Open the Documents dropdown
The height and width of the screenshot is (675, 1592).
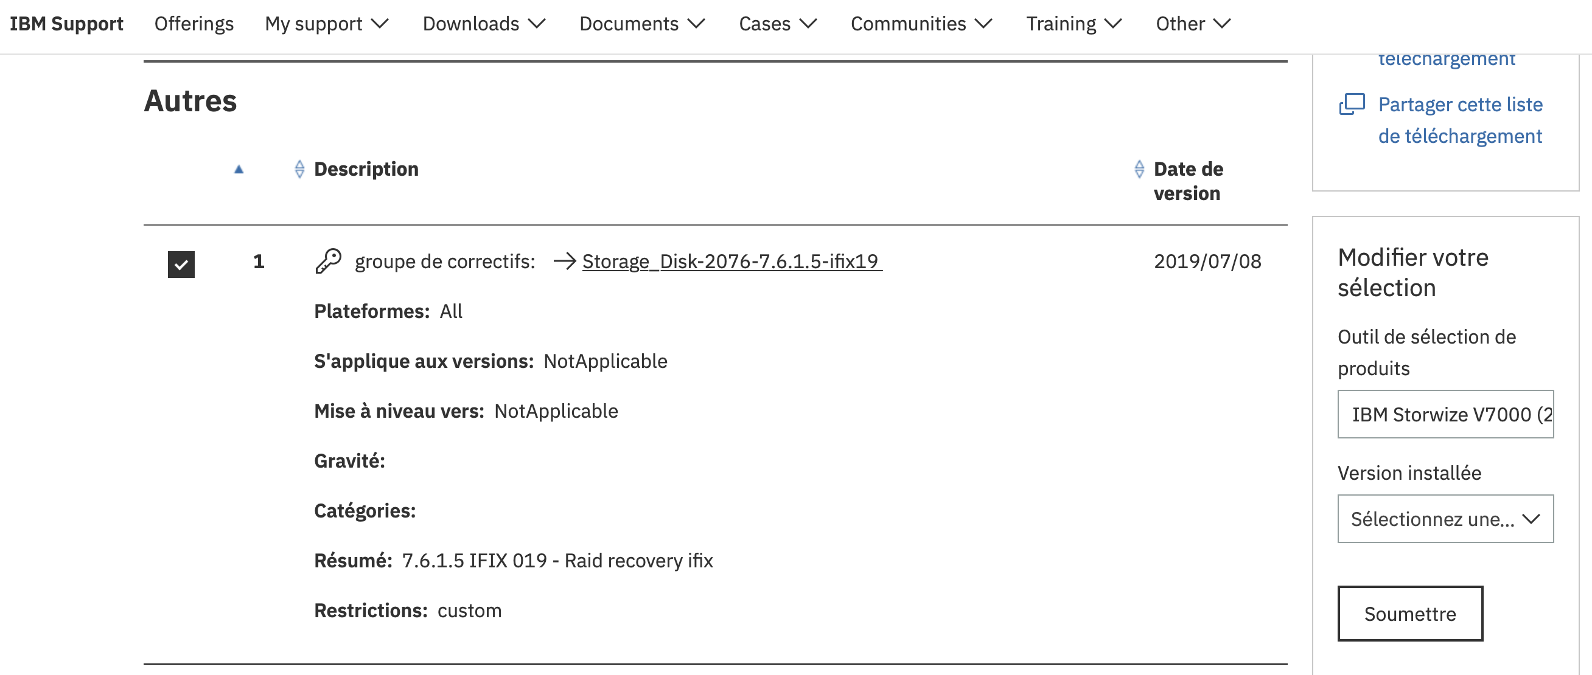click(641, 24)
